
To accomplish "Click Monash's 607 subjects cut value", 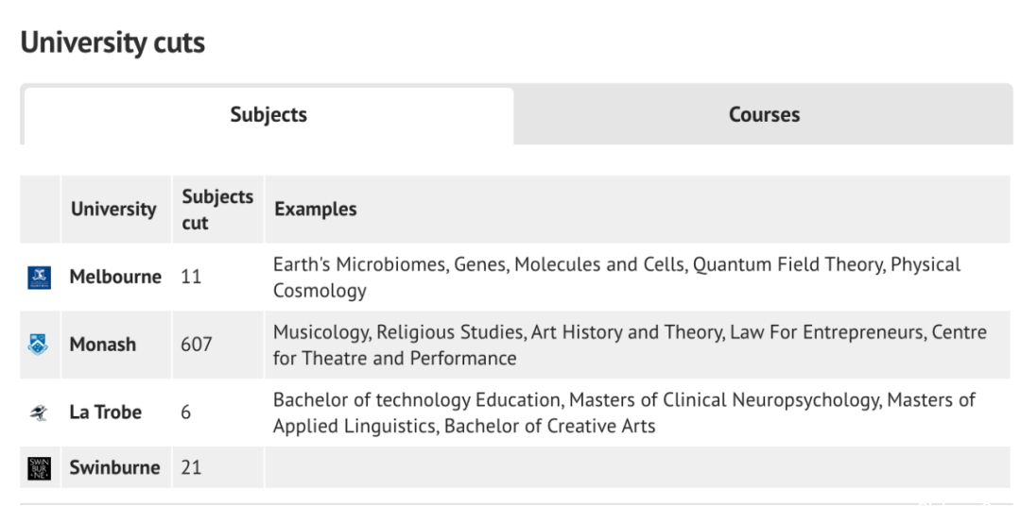I will (197, 345).
